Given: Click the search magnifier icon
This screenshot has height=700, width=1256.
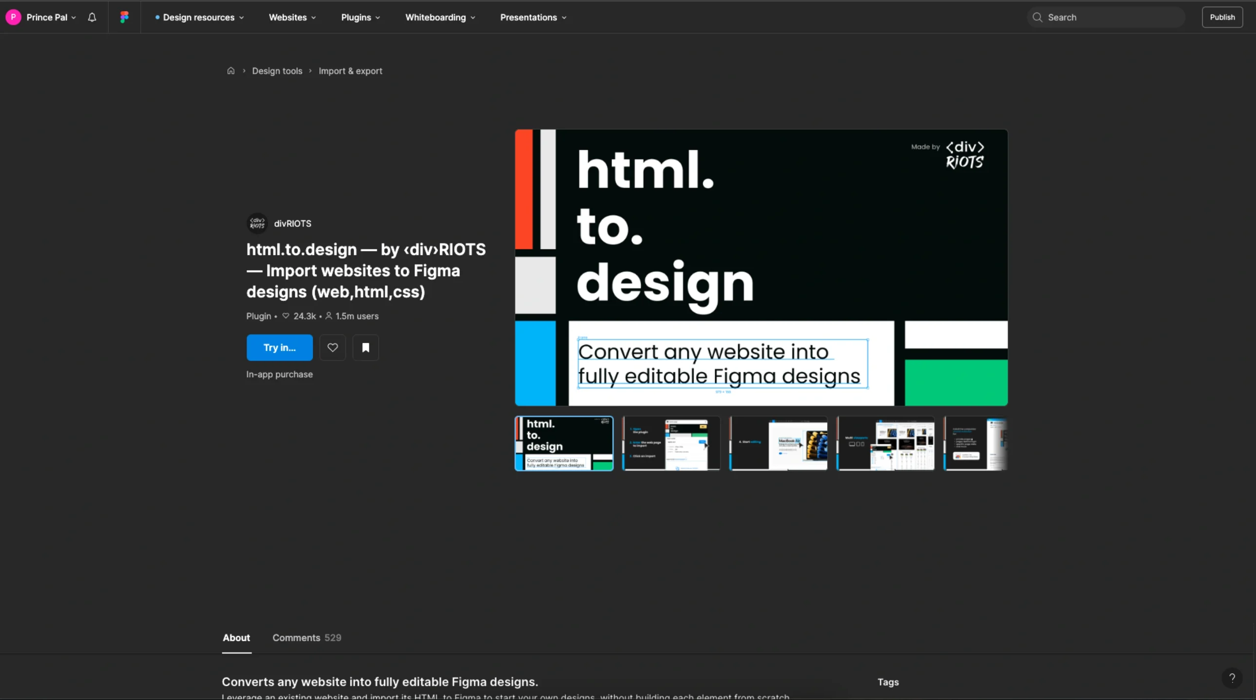Looking at the screenshot, I should (1037, 17).
